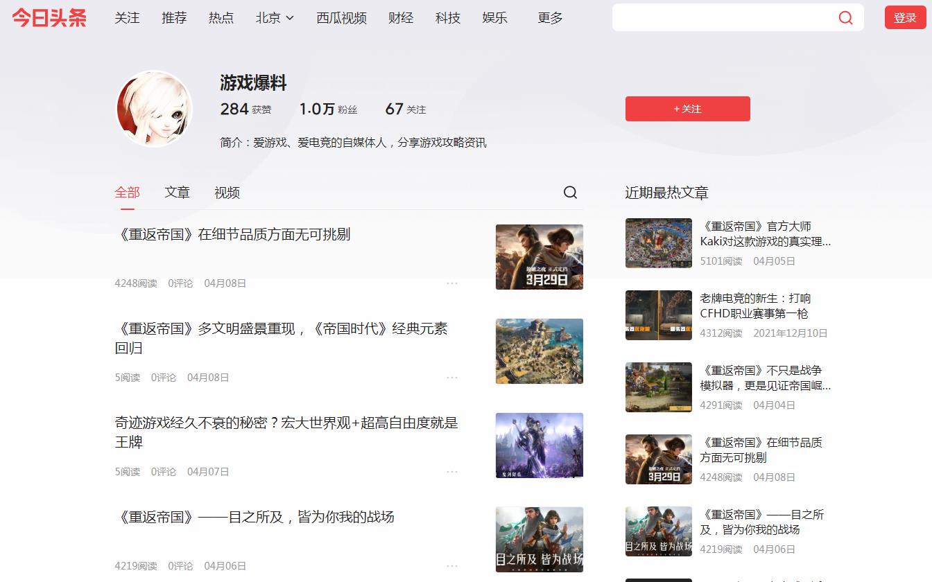Image resolution: width=932 pixels, height=582 pixels.
Task: Click sidebar thumbnail reading 目之所及 皆为战场
Action: 659,531
